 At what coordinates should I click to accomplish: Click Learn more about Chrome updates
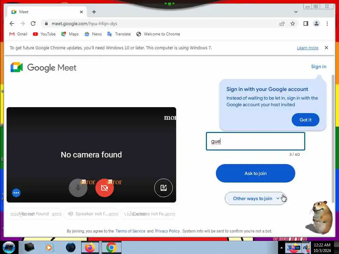(308, 48)
